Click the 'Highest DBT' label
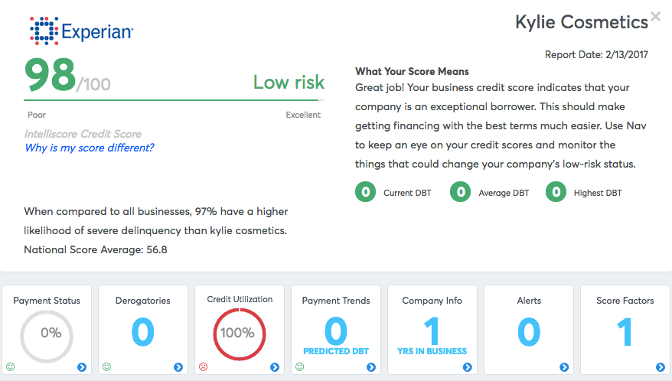672x381 pixels. click(x=598, y=193)
